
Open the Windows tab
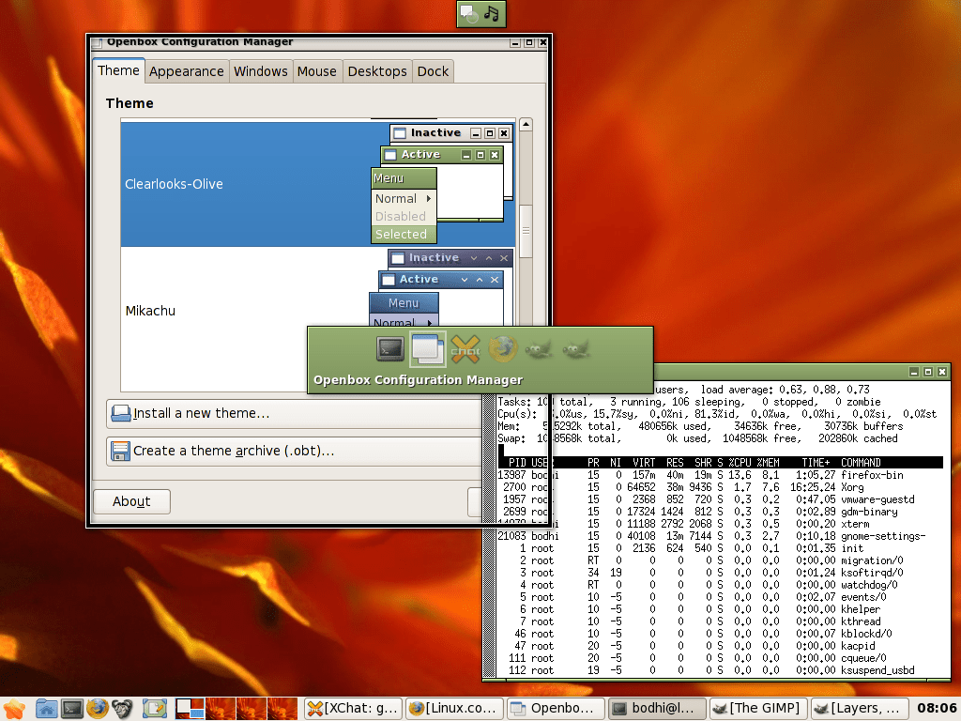pos(261,71)
